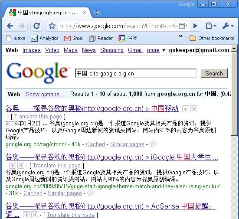Remove the AdSense result with X icon
The image size is (239, 219).
(x=35, y=215)
